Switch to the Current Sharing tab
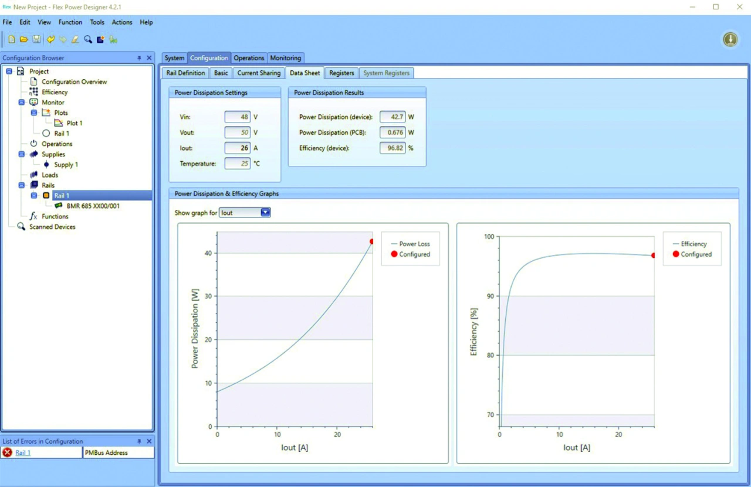Viewport: 751px width, 487px height. click(x=259, y=73)
